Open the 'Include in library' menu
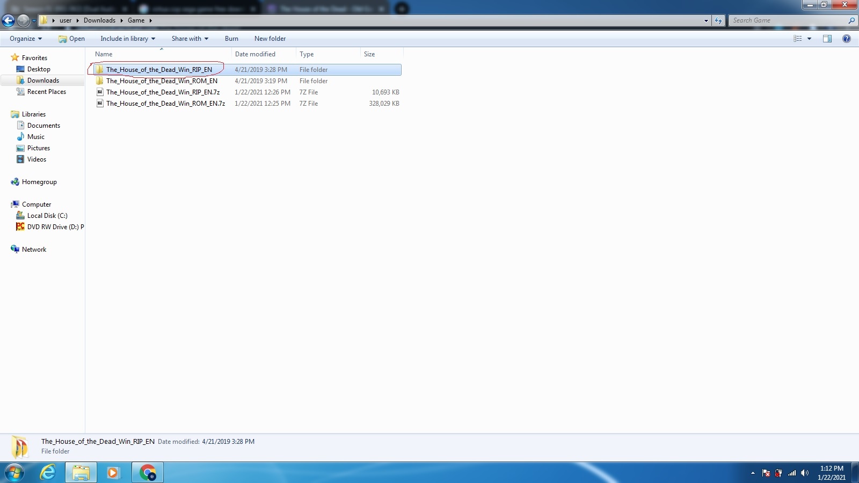This screenshot has width=859, height=483. tap(128, 39)
